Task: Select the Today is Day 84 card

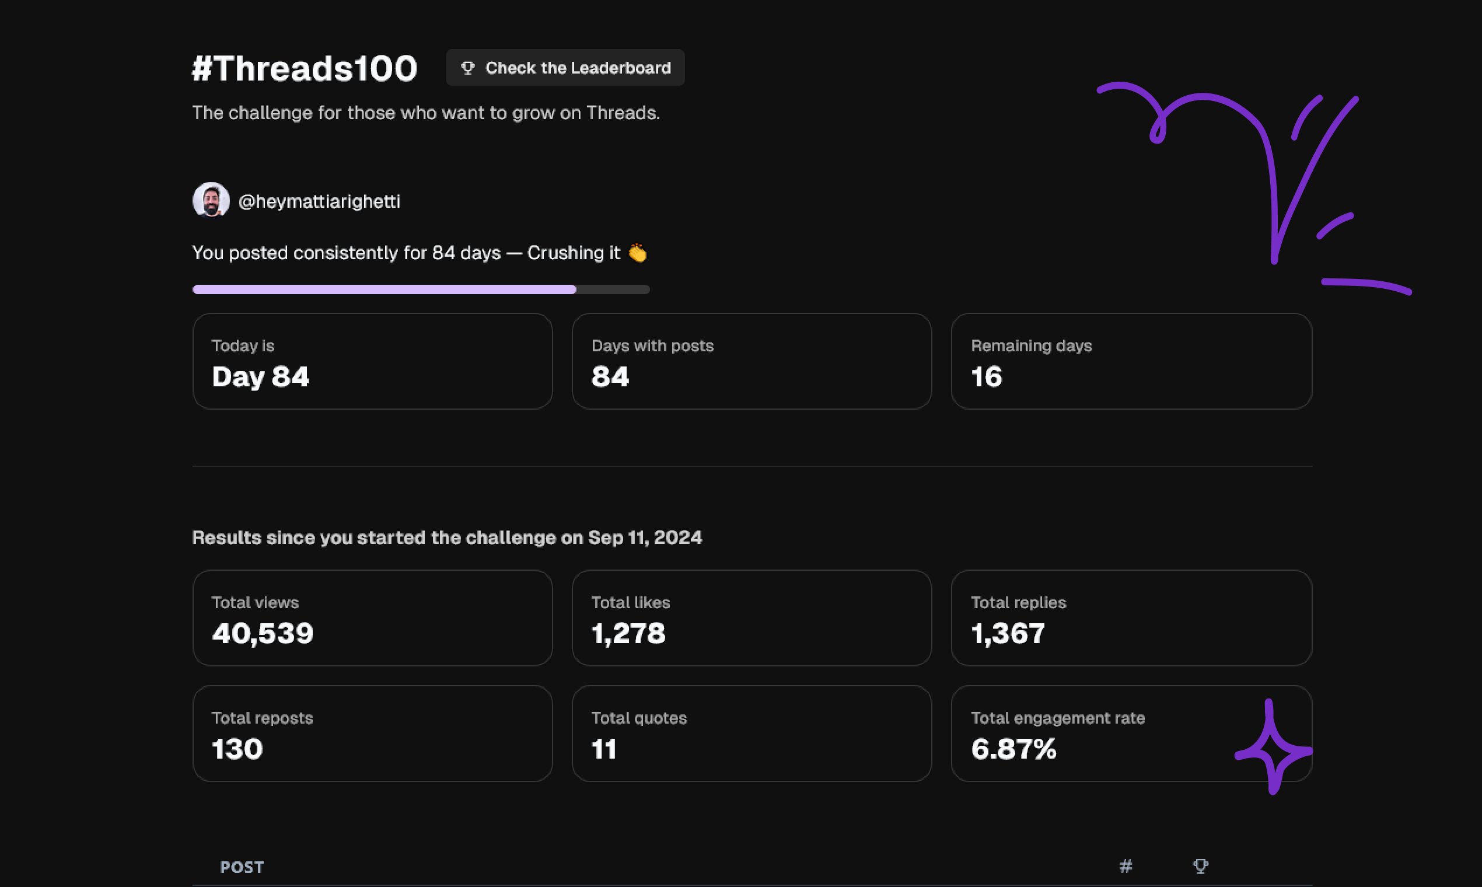Action: click(372, 361)
